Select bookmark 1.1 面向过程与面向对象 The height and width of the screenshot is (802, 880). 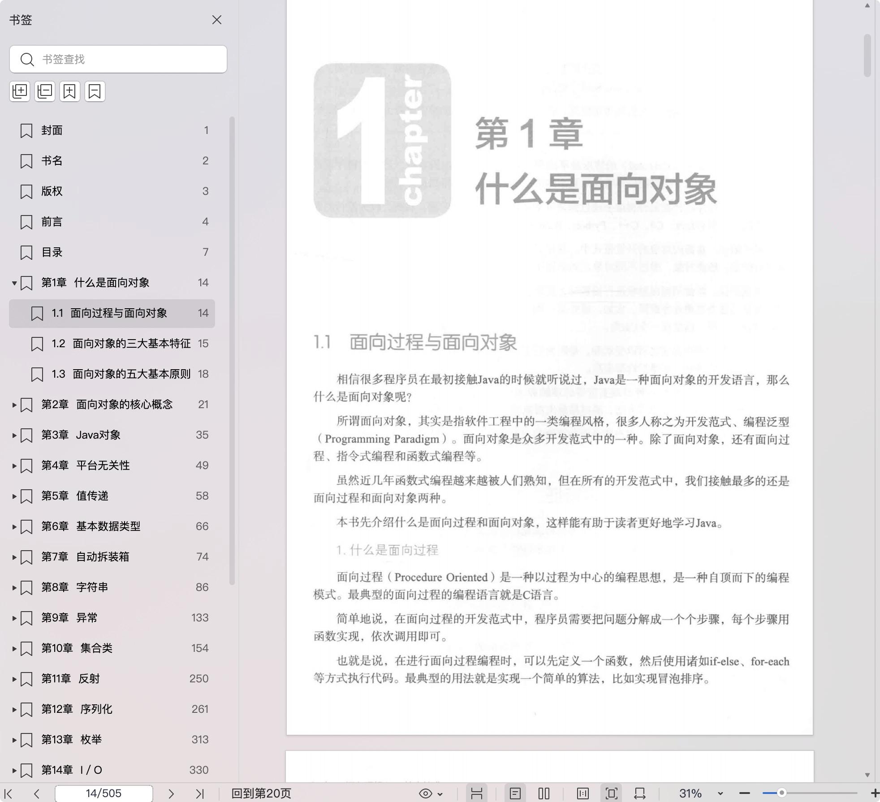[112, 313]
